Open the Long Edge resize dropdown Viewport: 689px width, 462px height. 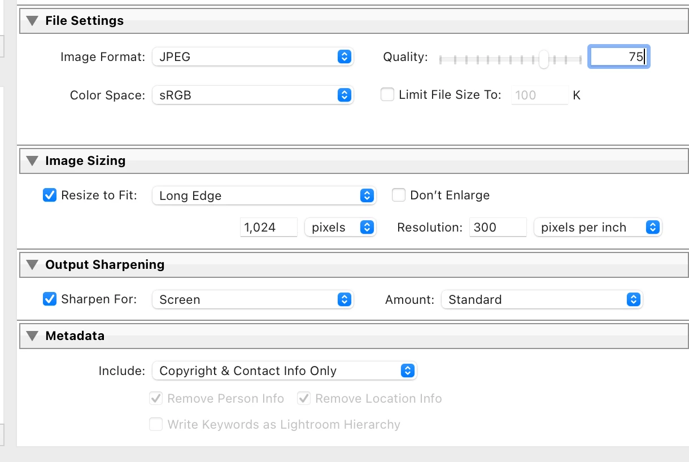tap(264, 195)
